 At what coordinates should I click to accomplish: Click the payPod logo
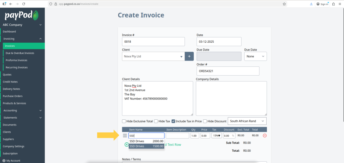pyautogui.click(x=22, y=15)
